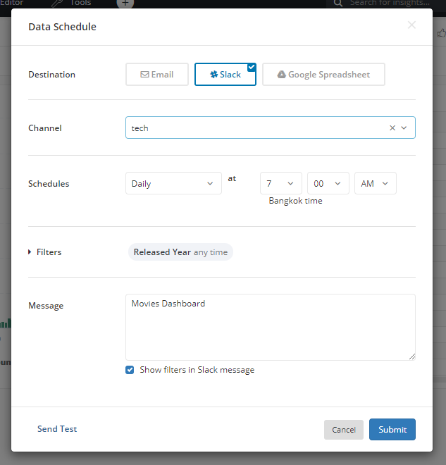Open the minutes dropdown showing 00
The height and width of the screenshot is (465, 446).
[x=328, y=183]
